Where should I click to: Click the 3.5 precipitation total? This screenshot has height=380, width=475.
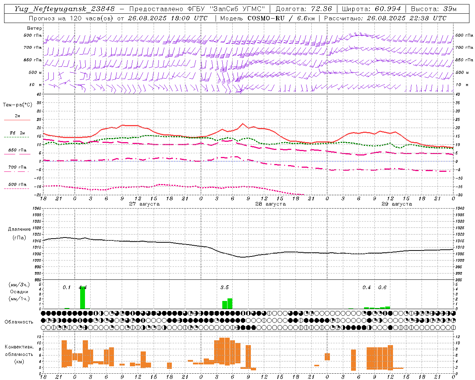225,287
